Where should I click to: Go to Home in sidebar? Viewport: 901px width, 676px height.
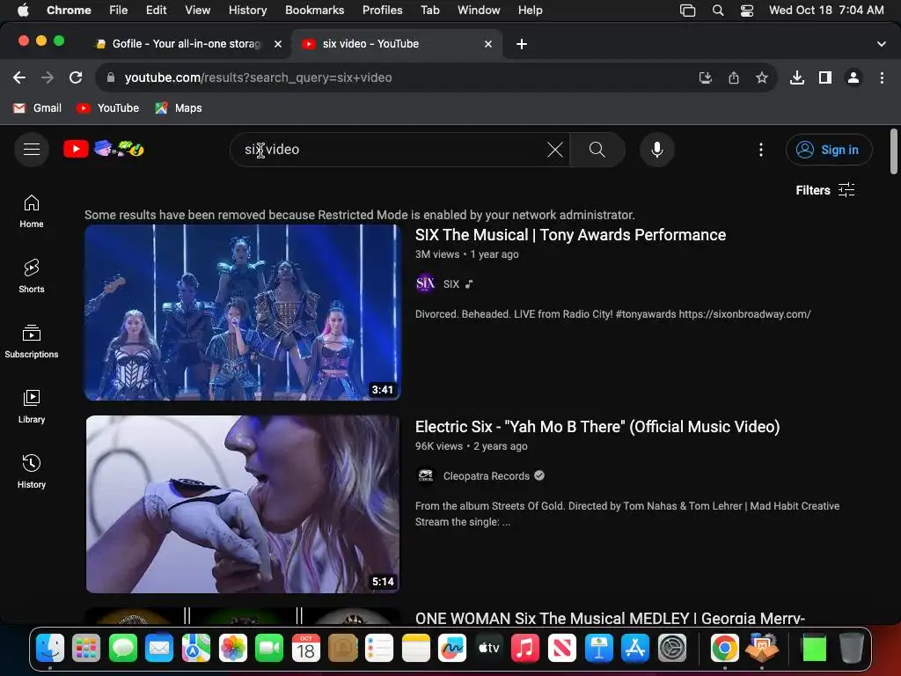point(32,211)
